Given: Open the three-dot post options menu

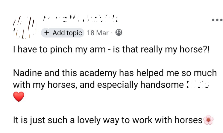Looking at the screenshot, I should [x=217, y=20].
